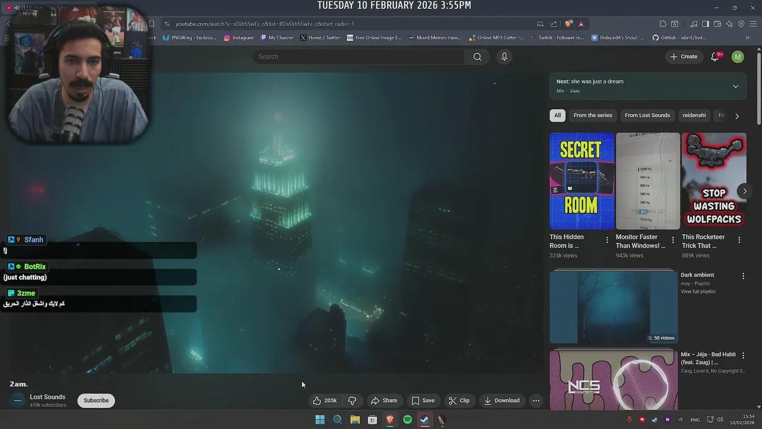762x429 pixels.
Task: Open GitHub bookmark in bookmarks bar
Action: (x=679, y=38)
